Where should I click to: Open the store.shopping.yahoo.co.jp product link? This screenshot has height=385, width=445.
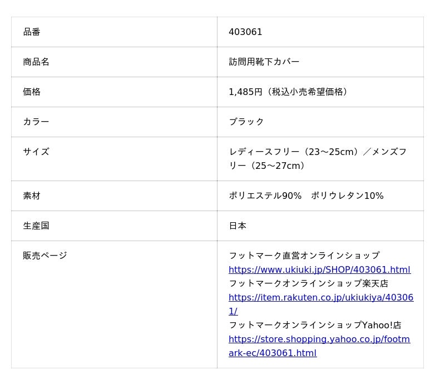tap(319, 339)
